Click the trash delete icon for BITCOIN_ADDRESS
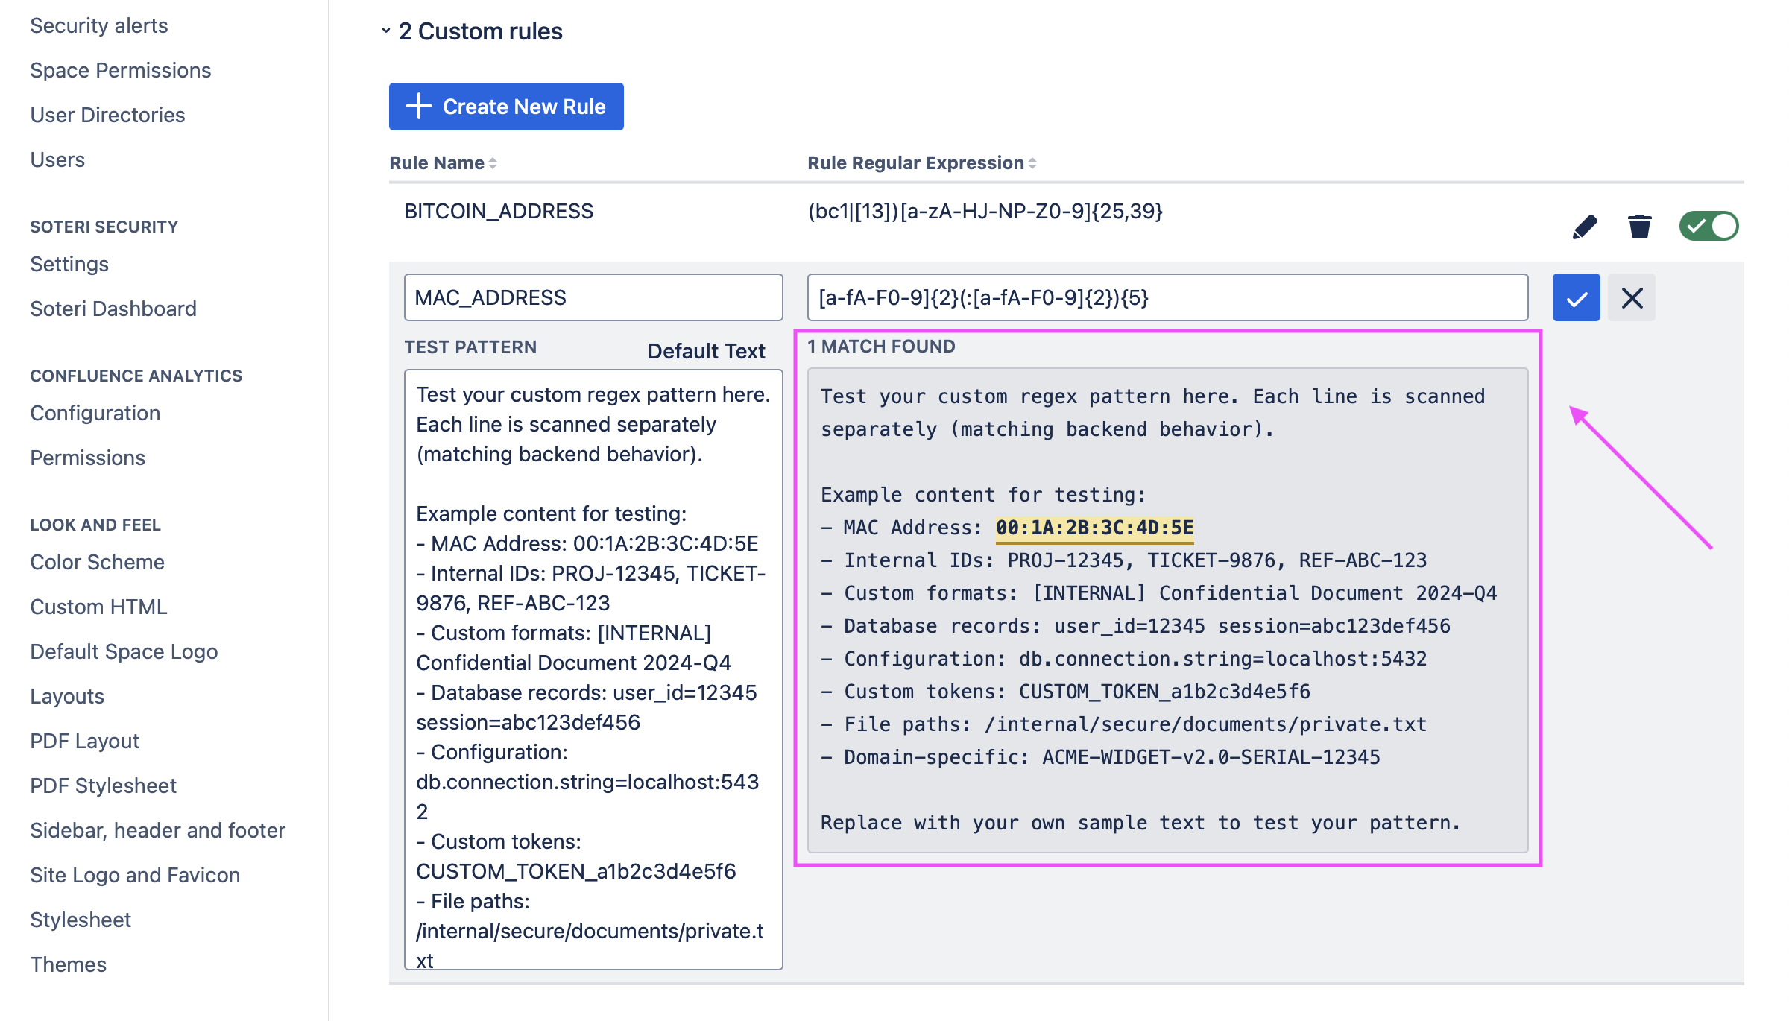The image size is (1789, 1021). [x=1639, y=226]
